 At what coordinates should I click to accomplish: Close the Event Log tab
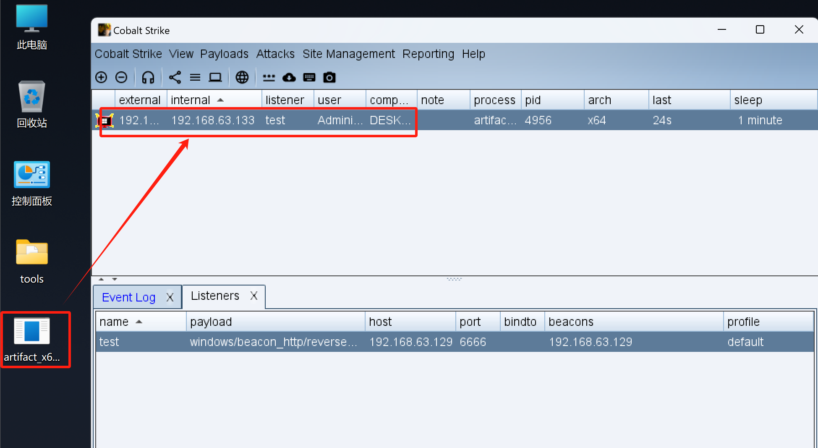tap(170, 297)
